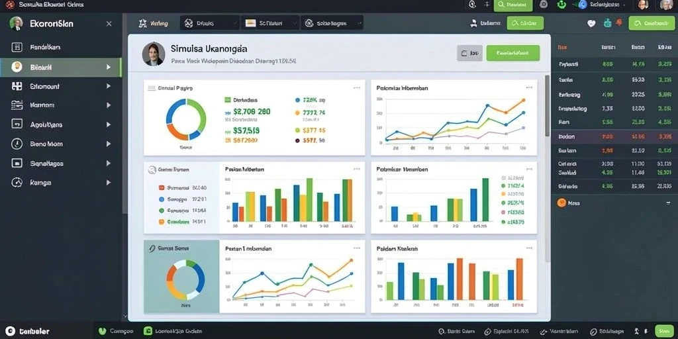The height and width of the screenshot is (339, 678).
Task: Select the Vuing tab
Action: tap(153, 23)
